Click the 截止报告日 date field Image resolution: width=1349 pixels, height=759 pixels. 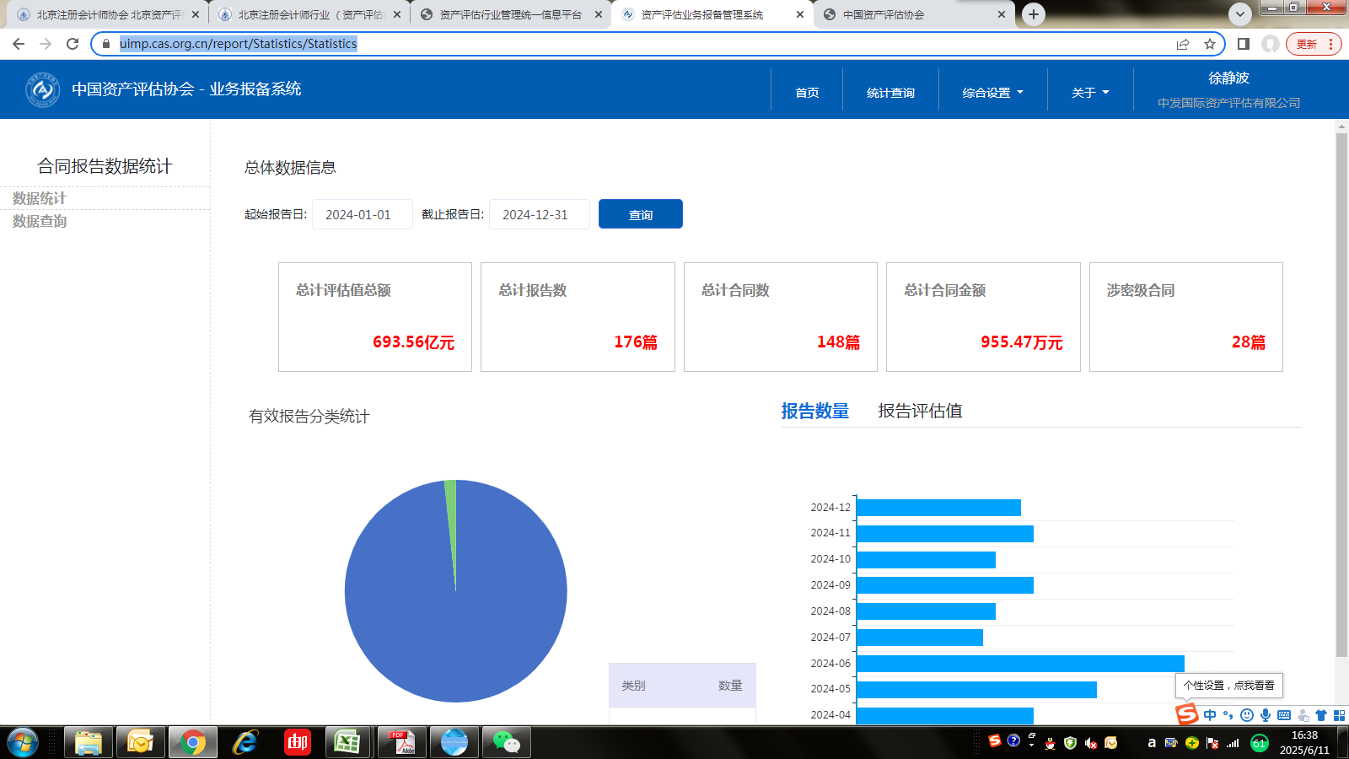539,214
